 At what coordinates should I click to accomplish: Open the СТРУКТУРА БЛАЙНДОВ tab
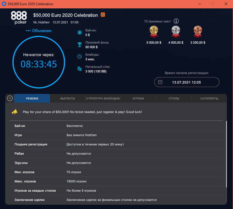(x=103, y=98)
